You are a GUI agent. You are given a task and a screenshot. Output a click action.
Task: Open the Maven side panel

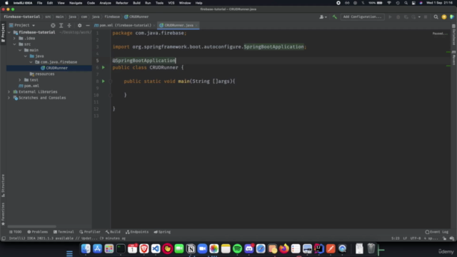click(454, 58)
